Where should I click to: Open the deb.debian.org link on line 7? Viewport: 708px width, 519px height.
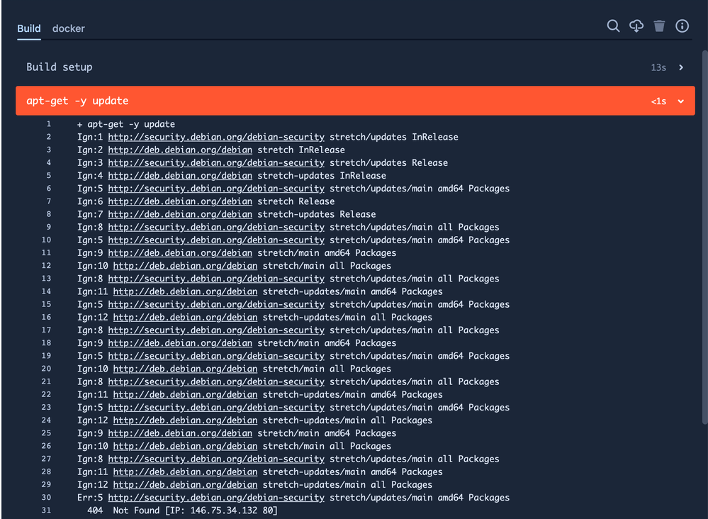pyautogui.click(x=180, y=201)
